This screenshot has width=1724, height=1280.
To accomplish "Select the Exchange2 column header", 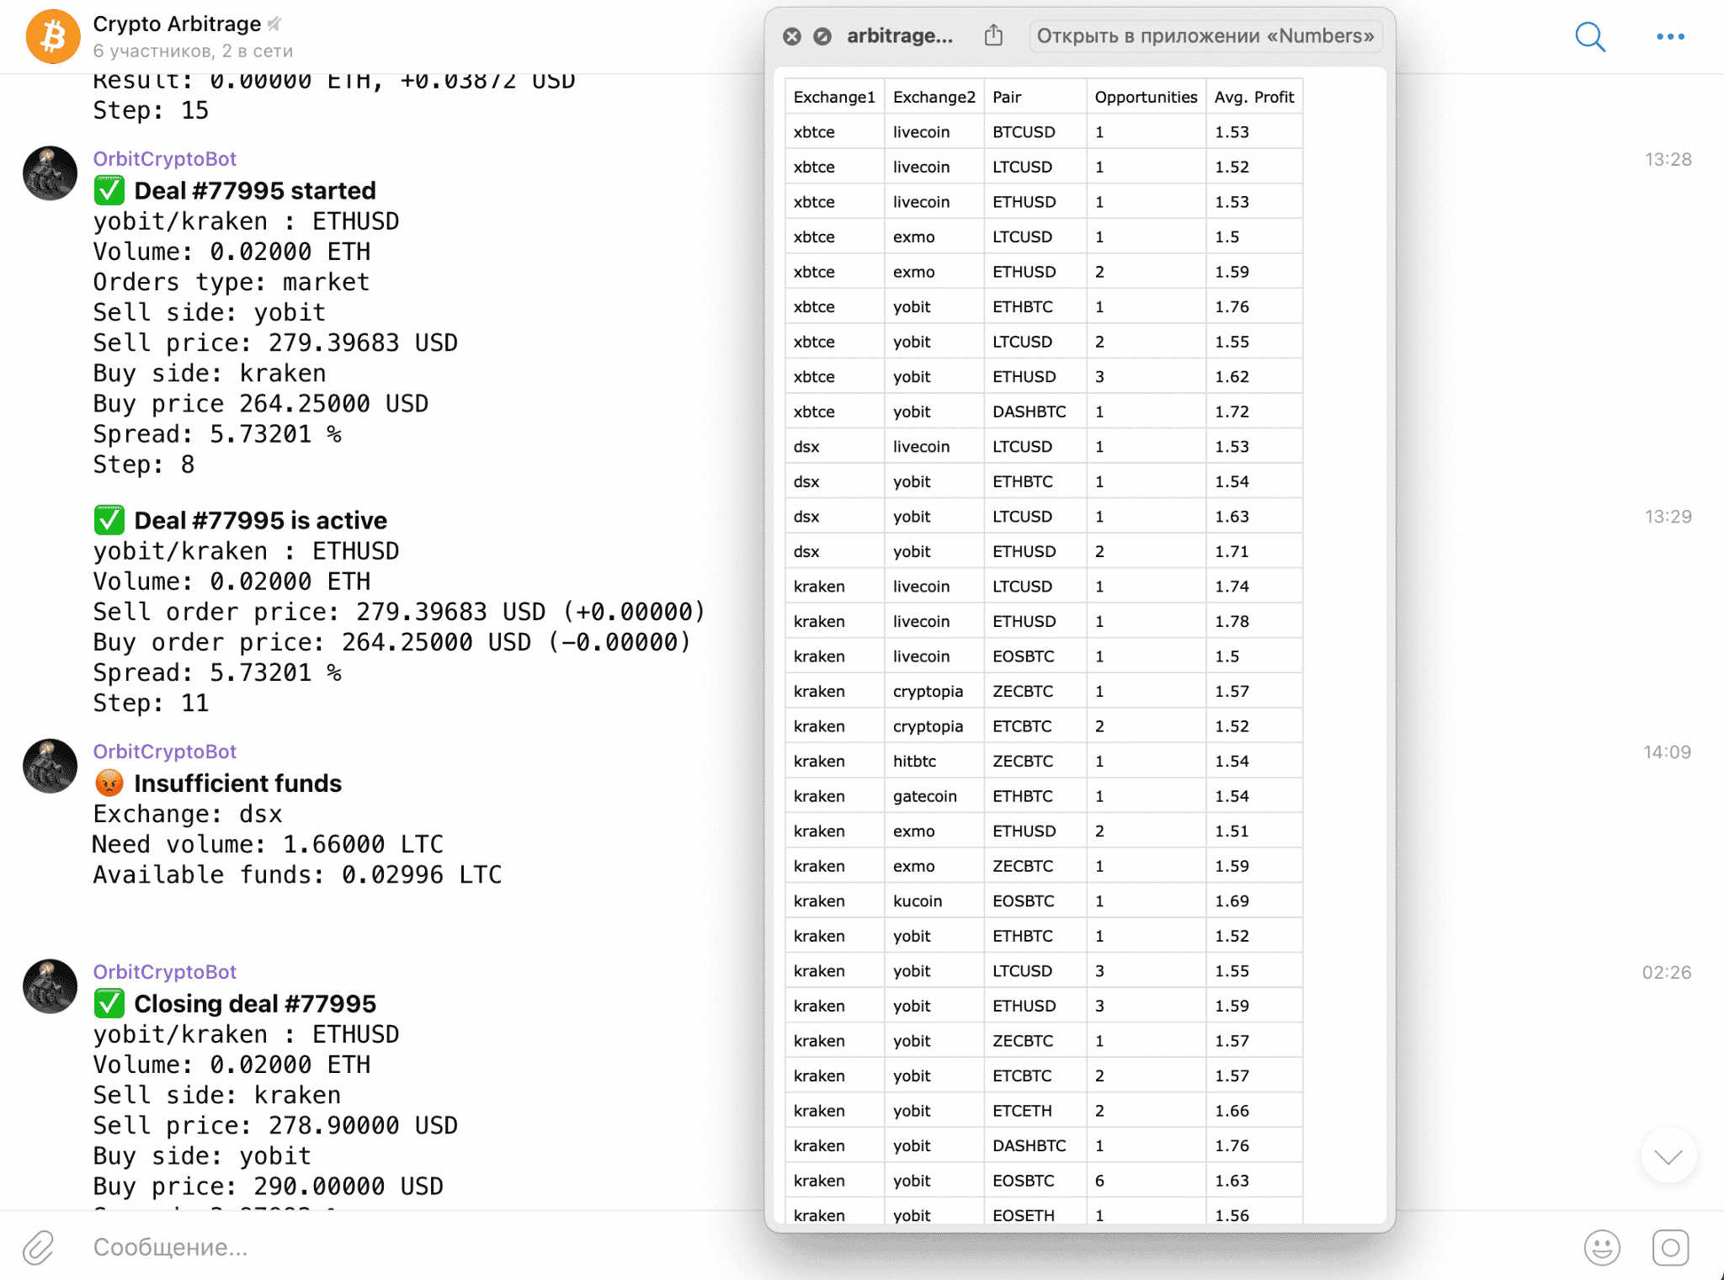I will [x=934, y=97].
